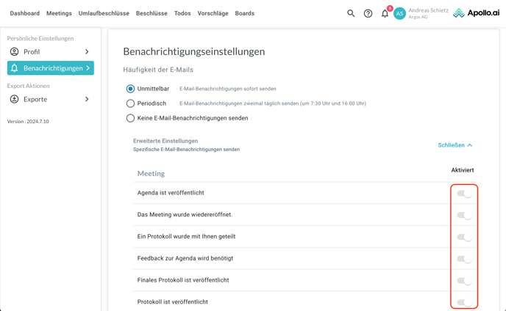Image resolution: width=506 pixels, height=311 pixels.
Task: Click the AS user avatar
Action: tap(399, 13)
